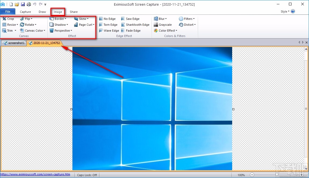Image resolution: width=309 pixels, height=178 pixels.
Task: Apply the Sharktooth Edge effect
Action: pos(135,25)
